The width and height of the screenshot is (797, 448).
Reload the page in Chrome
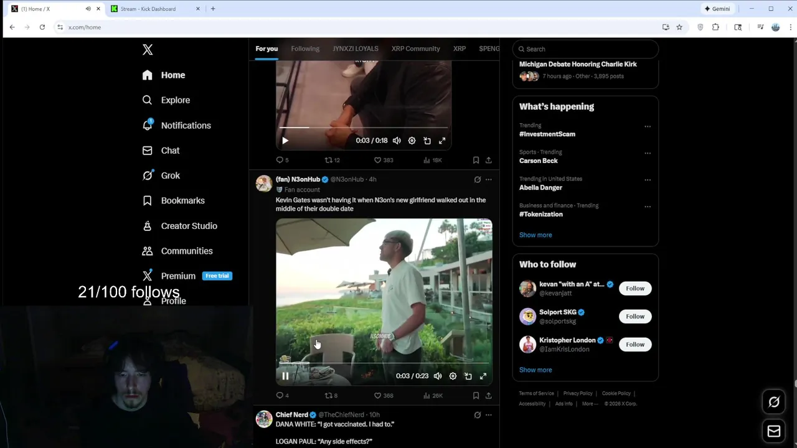point(42,27)
